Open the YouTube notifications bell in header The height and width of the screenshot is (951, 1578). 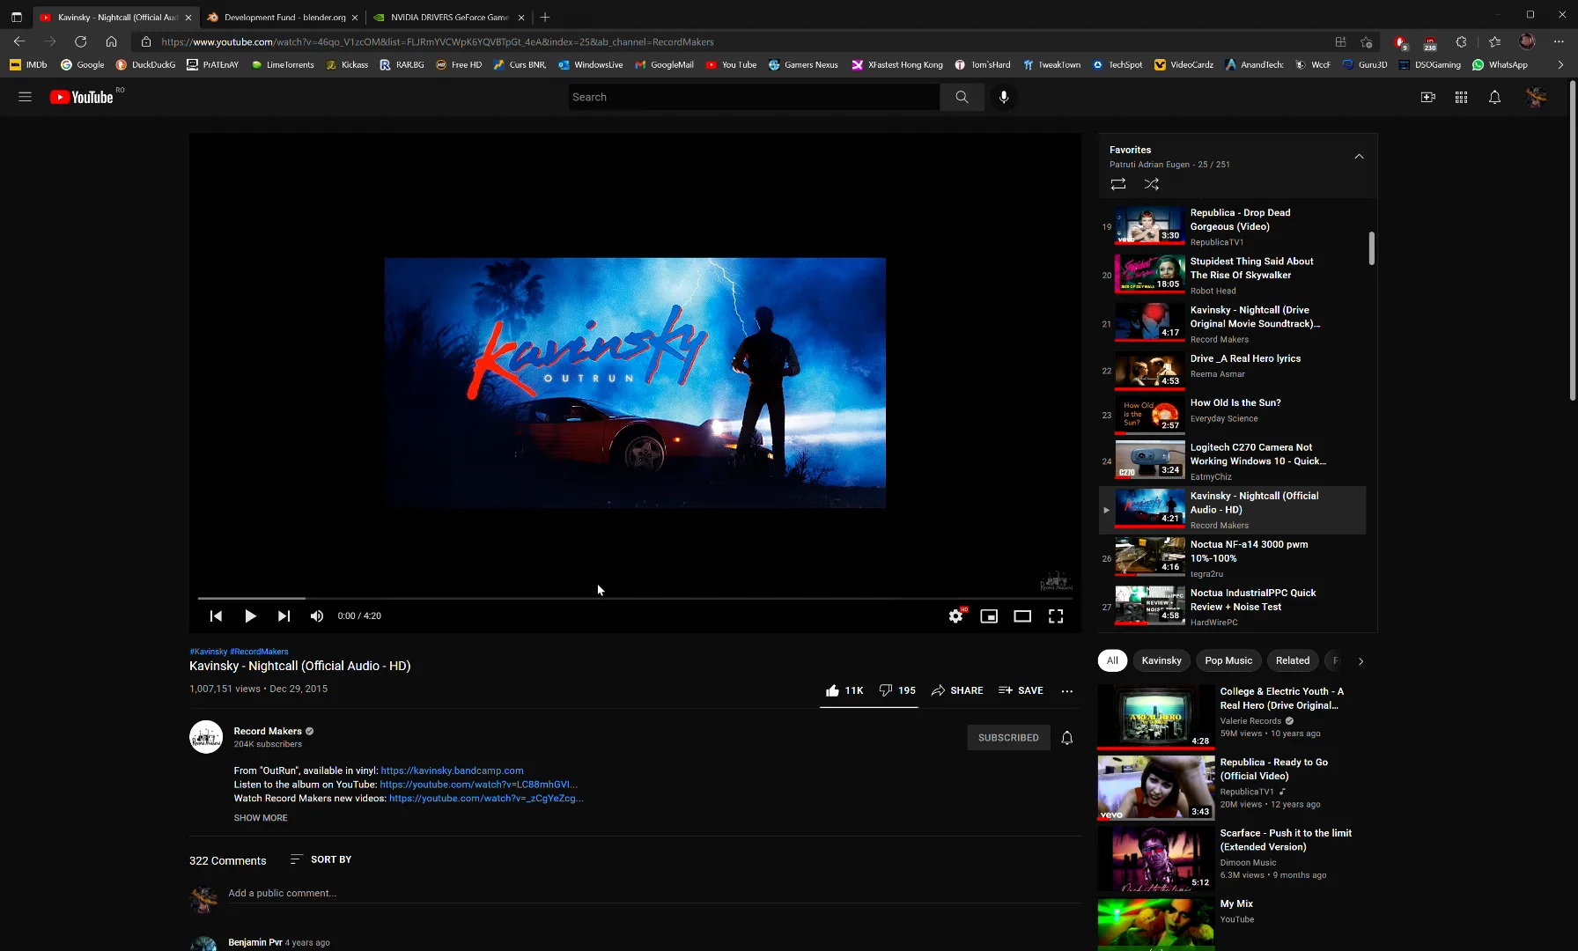coord(1494,97)
